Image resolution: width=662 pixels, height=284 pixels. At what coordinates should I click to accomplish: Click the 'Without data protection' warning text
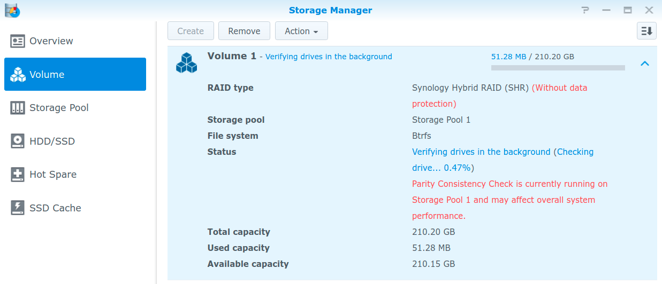pyautogui.click(x=500, y=96)
